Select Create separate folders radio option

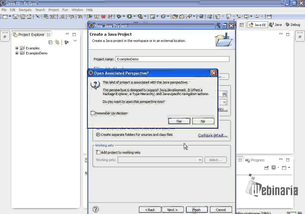(x=98, y=135)
